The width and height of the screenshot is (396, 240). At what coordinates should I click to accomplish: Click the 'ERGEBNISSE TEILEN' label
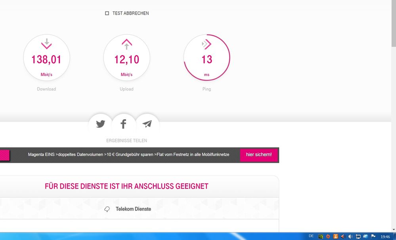[126, 140]
